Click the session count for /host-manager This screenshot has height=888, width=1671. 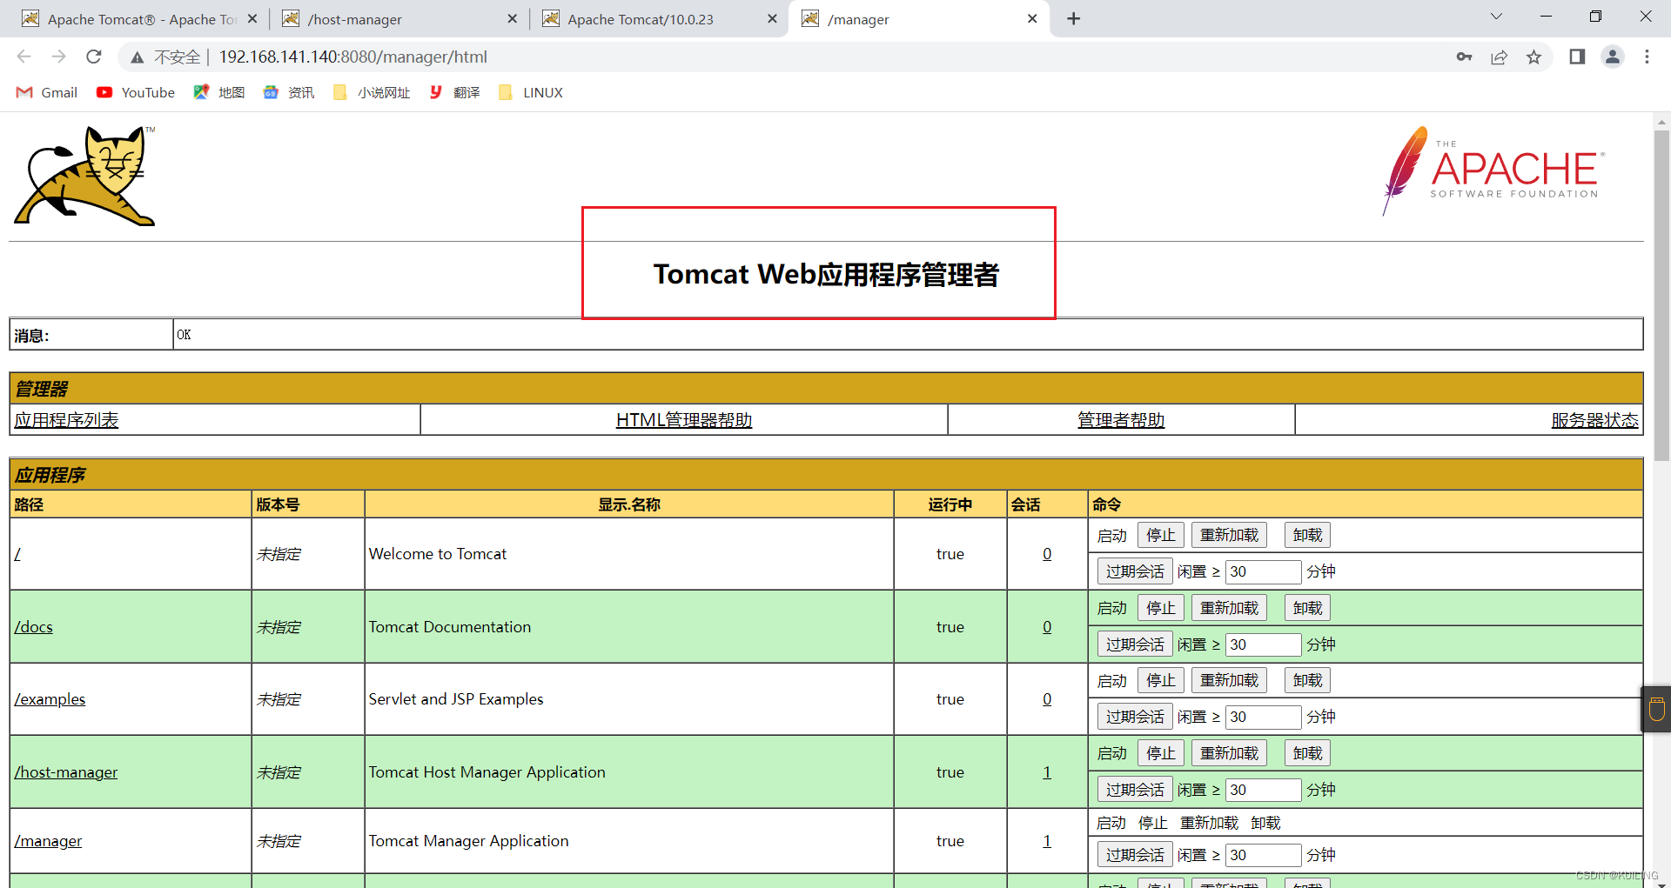[1047, 772]
